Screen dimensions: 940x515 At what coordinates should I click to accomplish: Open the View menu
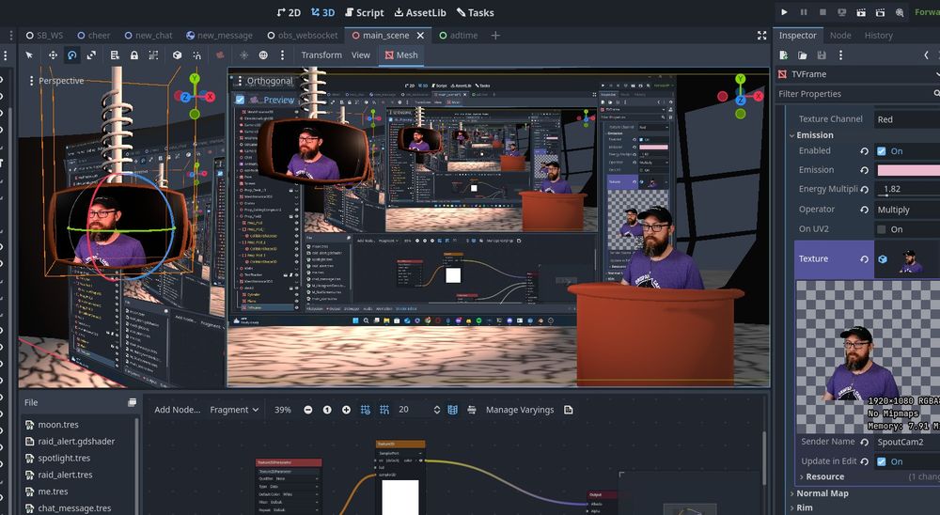[360, 55]
